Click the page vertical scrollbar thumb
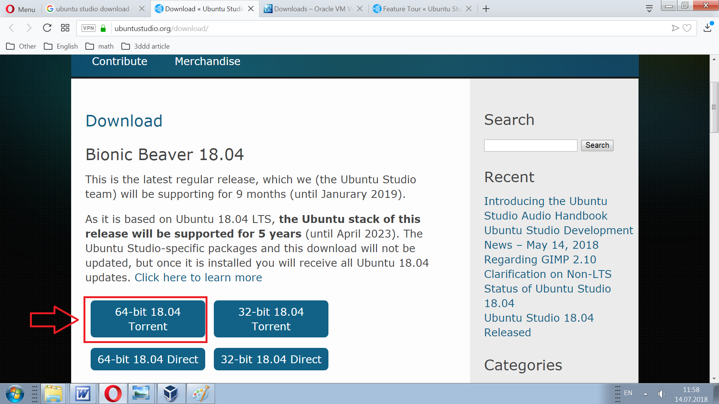Screen dimensions: 719x404 tap(714, 107)
